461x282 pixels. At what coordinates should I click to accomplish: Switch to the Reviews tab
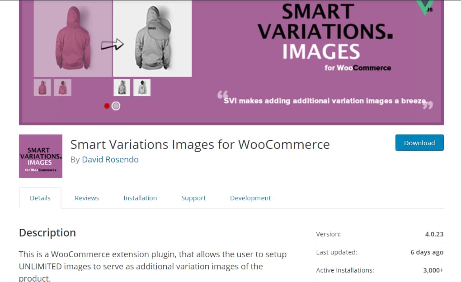[x=87, y=198]
